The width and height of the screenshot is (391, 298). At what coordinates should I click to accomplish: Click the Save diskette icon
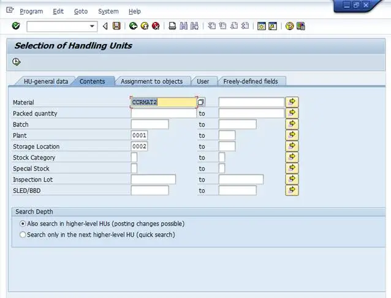pos(116,26)
